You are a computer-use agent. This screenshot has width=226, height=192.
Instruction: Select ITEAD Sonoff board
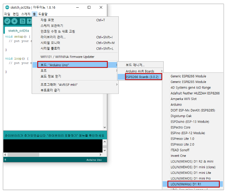(193, 150)
